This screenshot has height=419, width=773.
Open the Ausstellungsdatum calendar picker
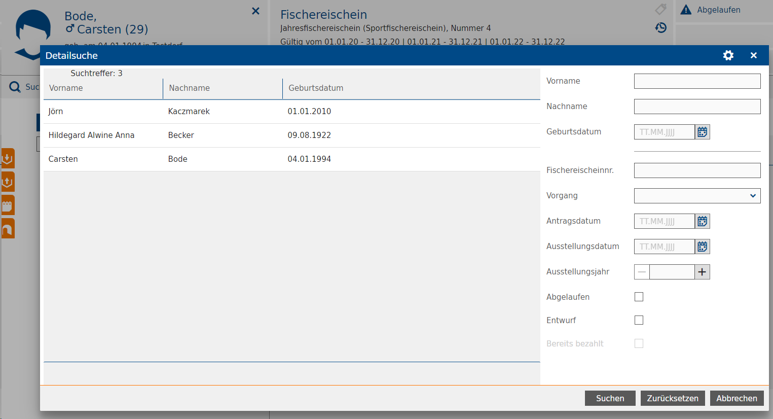point(702,247)
